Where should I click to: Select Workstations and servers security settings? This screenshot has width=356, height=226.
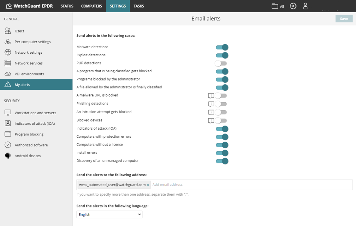(x=35, y=112)
